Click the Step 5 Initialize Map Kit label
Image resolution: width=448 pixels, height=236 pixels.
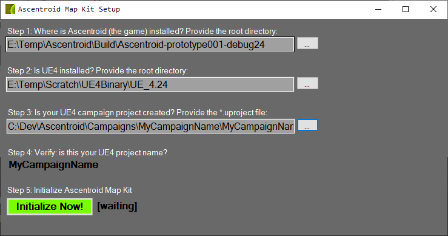(70, 190)
